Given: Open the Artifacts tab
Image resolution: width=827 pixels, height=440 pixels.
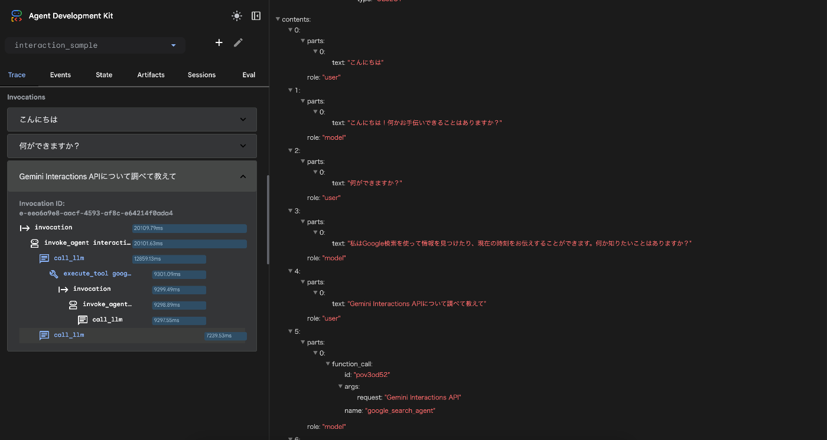Looking at the screenshot, I should pos(151,75).
